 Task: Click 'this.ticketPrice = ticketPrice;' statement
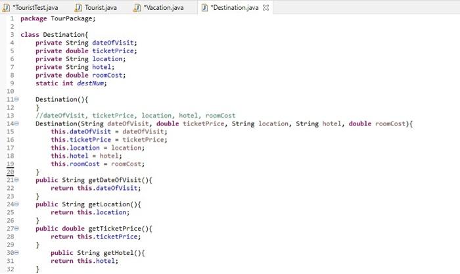[x=109, y=140]
